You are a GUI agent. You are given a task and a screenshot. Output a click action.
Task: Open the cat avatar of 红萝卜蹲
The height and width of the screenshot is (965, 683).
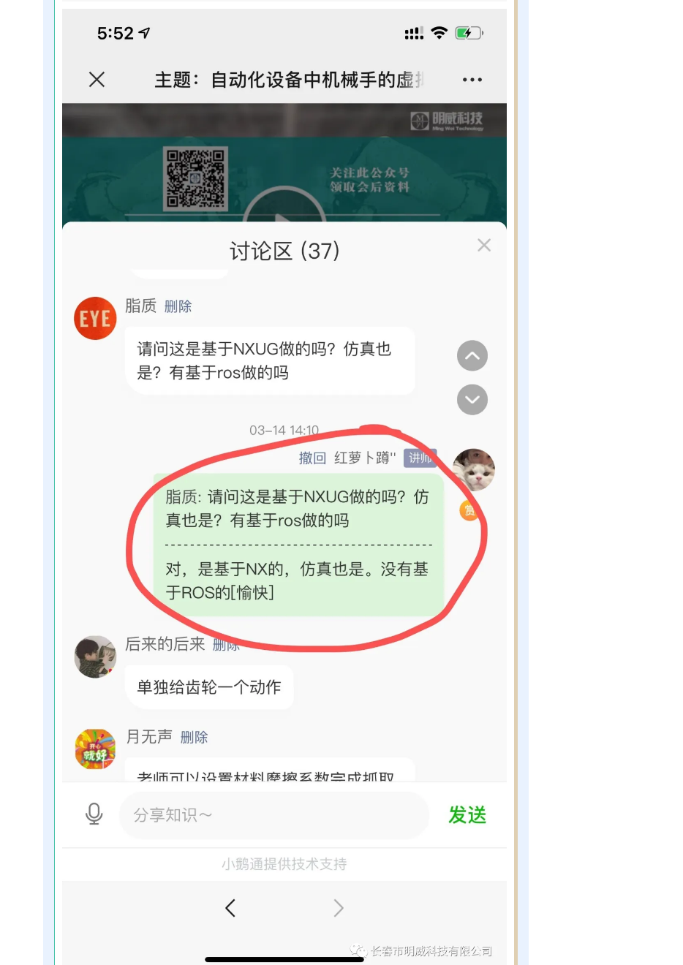[x=474, y=470]
